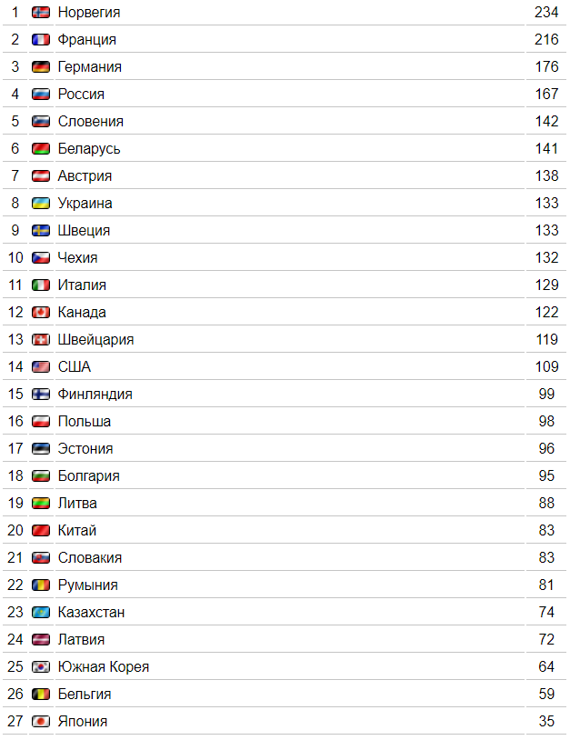This screenshot has height=740, width=580.
Task: Click the Switzerland flag icon
Action: (41, 340)
